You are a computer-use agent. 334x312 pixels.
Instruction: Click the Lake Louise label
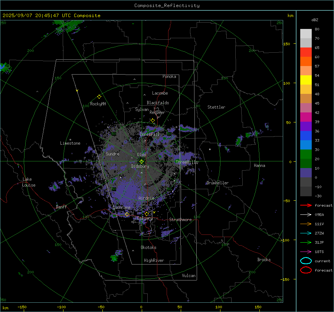coord(29,182)
